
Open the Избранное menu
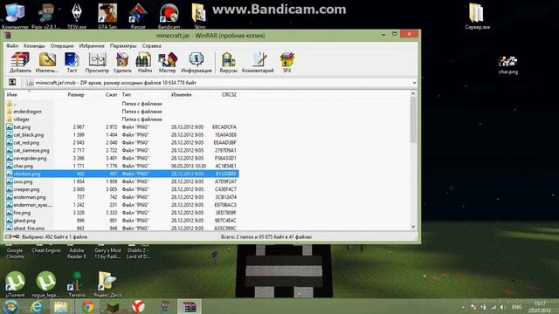[92, 46]
